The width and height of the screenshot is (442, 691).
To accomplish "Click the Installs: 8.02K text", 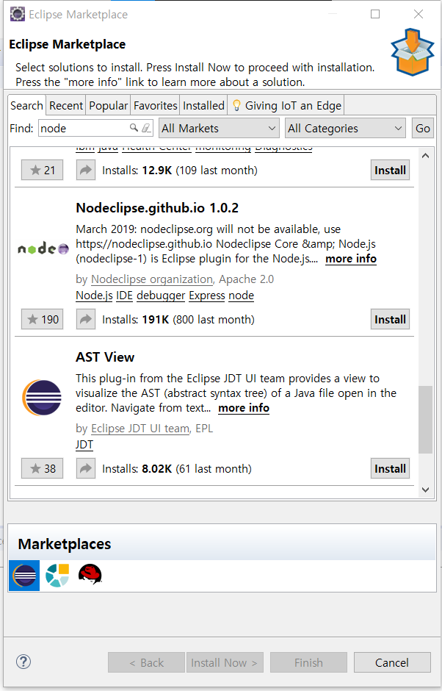I will coord(177,468).
